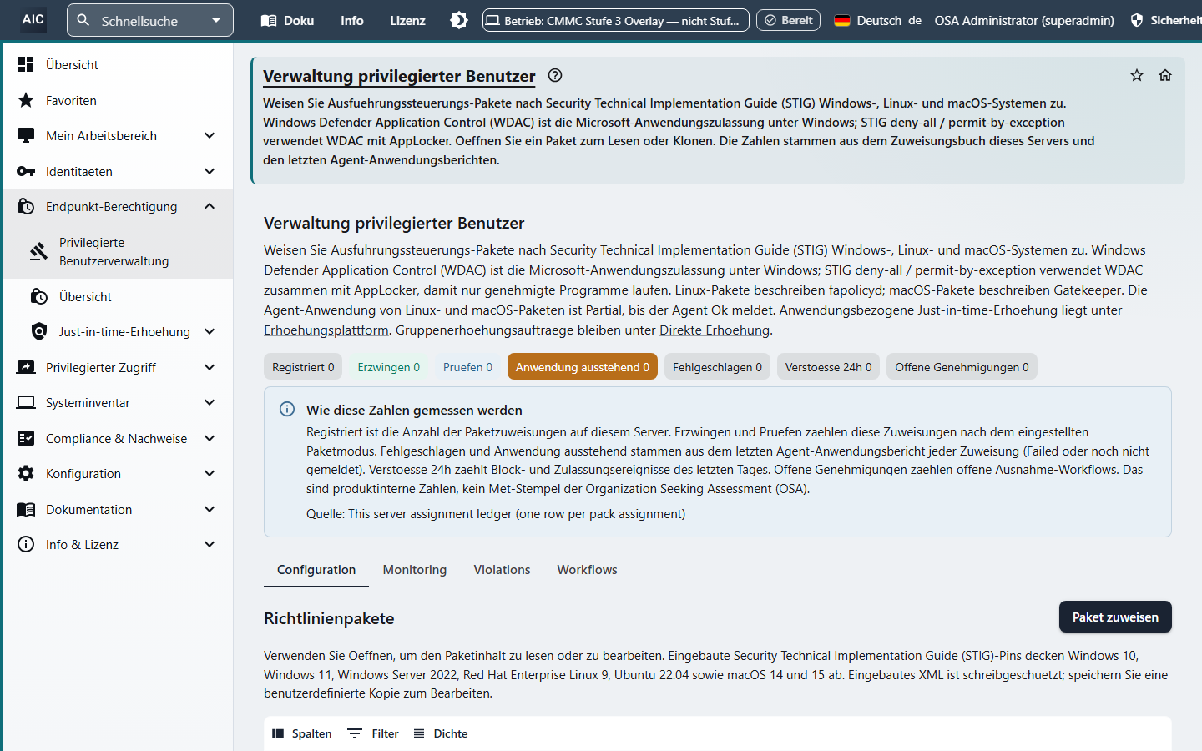
Task: Click the gavel icon for Privilegierte Benutzerverwaltung
Action: [38, 251]
